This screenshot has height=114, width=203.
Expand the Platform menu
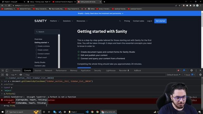(55, 21)
